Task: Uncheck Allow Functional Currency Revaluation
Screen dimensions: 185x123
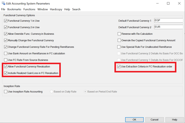Action: tap(6, 67)
